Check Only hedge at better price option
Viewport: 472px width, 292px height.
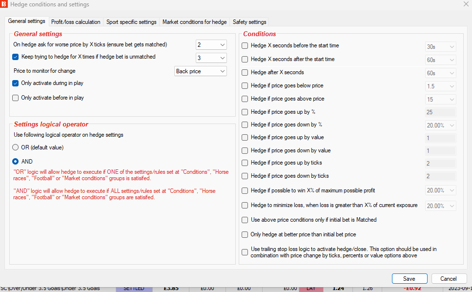pyautogui.click(x=245, y=234)
